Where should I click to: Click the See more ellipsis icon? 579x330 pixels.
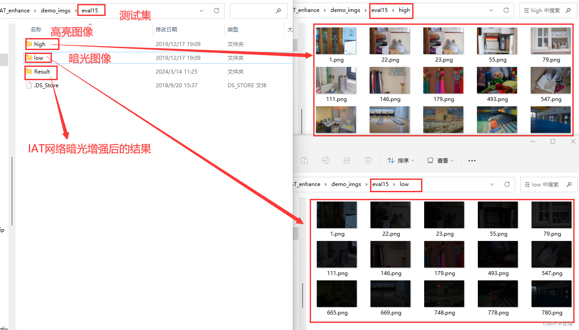[x=472, y=160]
